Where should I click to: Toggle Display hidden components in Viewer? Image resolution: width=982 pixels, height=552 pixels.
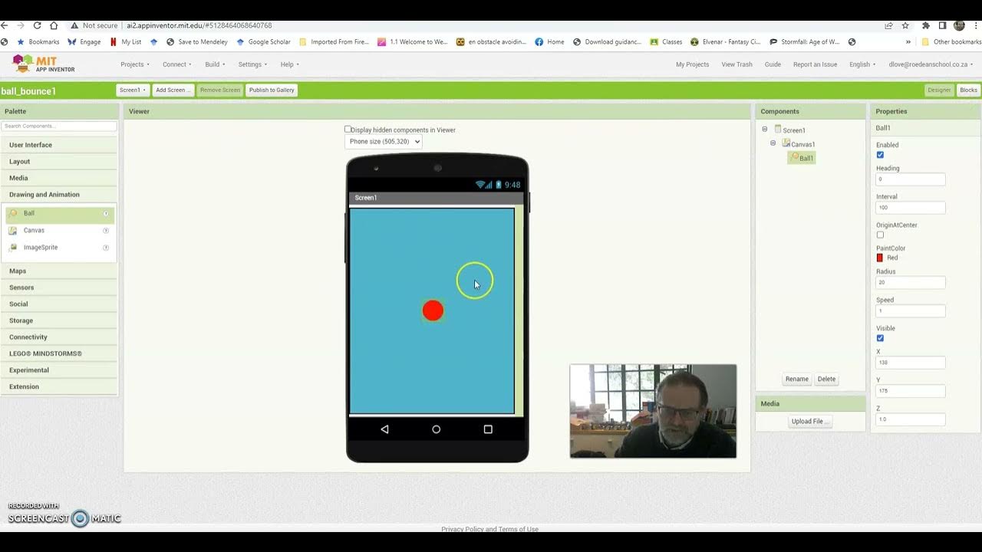point(348,130)
